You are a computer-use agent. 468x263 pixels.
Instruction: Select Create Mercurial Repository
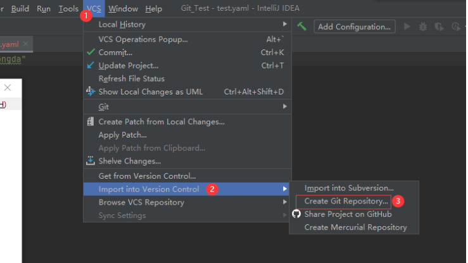[x=355, y=228]
